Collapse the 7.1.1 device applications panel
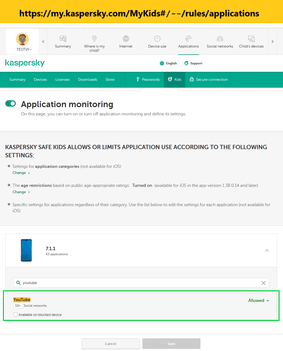Viewport: 283px width, 351px height. pyautogui.click(x=267, y=250)
